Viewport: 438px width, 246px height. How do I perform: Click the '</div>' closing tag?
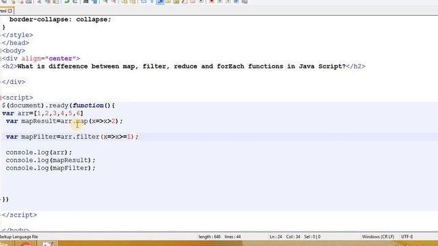[14, 82]
